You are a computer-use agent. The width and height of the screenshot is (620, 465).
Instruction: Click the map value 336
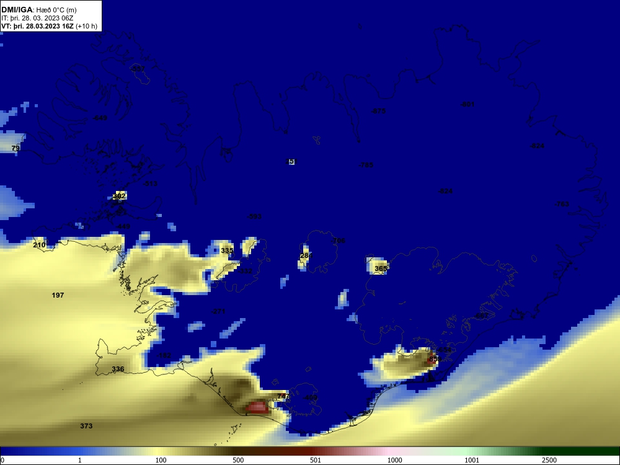point(118,369)
